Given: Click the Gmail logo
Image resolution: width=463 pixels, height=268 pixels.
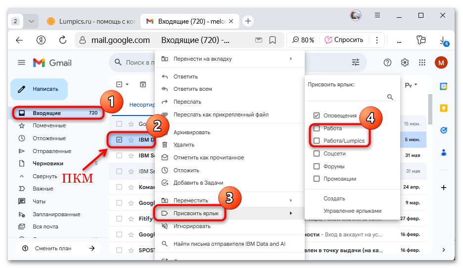Looking at the screenshot, I should coord(52,63).
